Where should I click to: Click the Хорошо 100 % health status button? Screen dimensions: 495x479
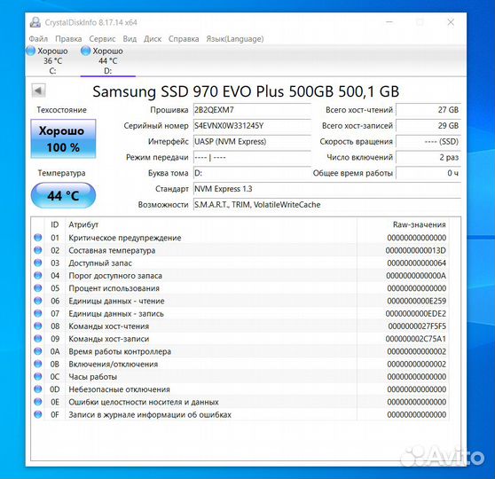pos(63,138)
